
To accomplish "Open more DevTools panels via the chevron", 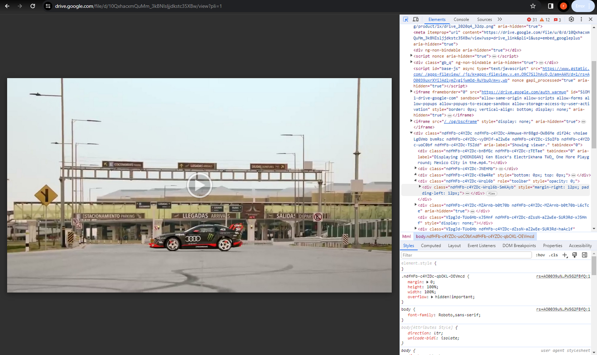I will coord(499,19).
